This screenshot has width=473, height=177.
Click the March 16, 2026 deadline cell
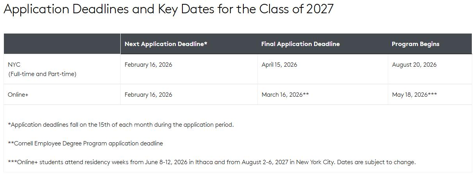coord(285,95)
